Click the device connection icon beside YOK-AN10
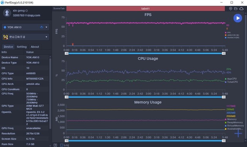Viewport: 247px width, 147px height. click(x=42, y=27)
